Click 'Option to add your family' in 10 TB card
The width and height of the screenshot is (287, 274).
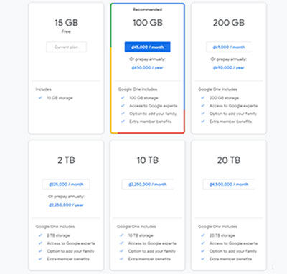pos(152,251)
